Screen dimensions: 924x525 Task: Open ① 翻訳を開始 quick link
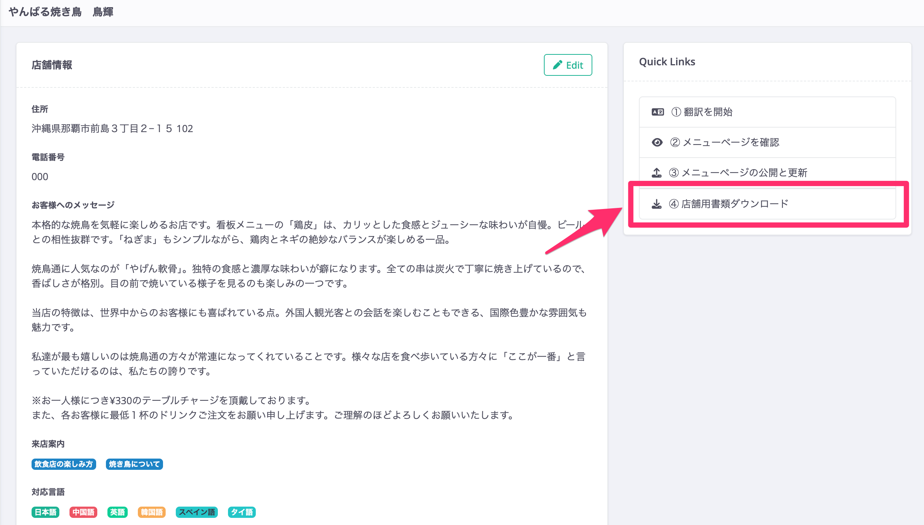click(767, 112)
